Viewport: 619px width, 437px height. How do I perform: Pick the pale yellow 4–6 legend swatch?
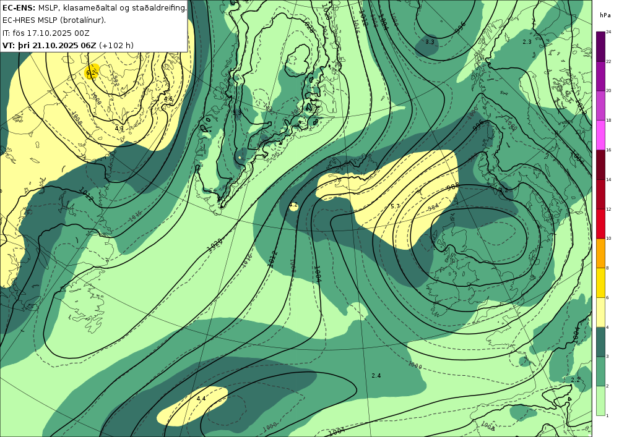pyautogui.click(x=600, y=313)
